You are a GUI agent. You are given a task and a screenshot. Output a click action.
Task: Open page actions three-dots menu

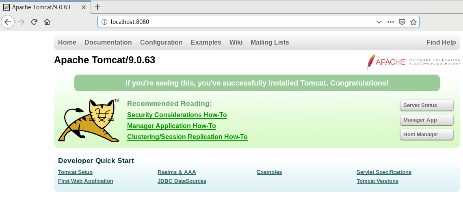(391, 22)
